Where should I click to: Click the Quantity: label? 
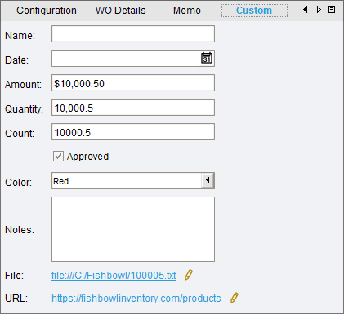click(x=24, y=109)
